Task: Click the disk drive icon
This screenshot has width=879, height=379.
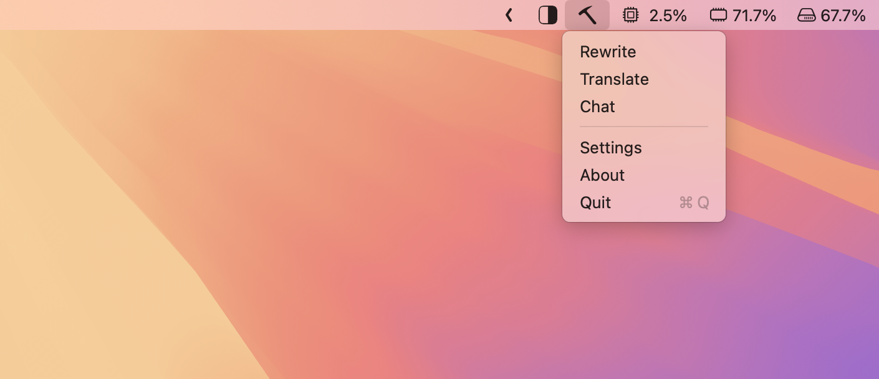Action: pos(807,15)
